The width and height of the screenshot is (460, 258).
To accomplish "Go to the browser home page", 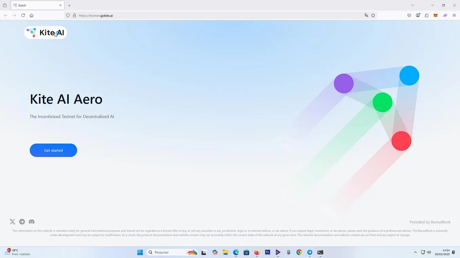I will click(x=32, y=15).
